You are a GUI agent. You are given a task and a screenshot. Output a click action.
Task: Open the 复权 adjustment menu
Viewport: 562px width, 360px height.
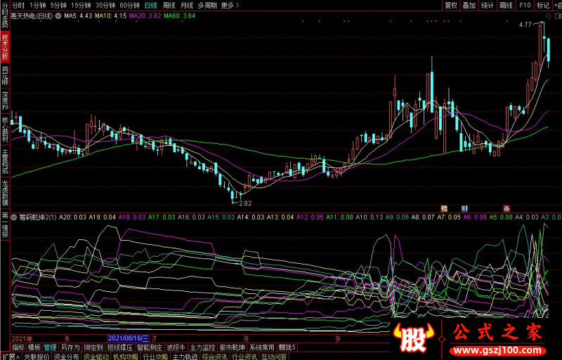coord(451,5)
